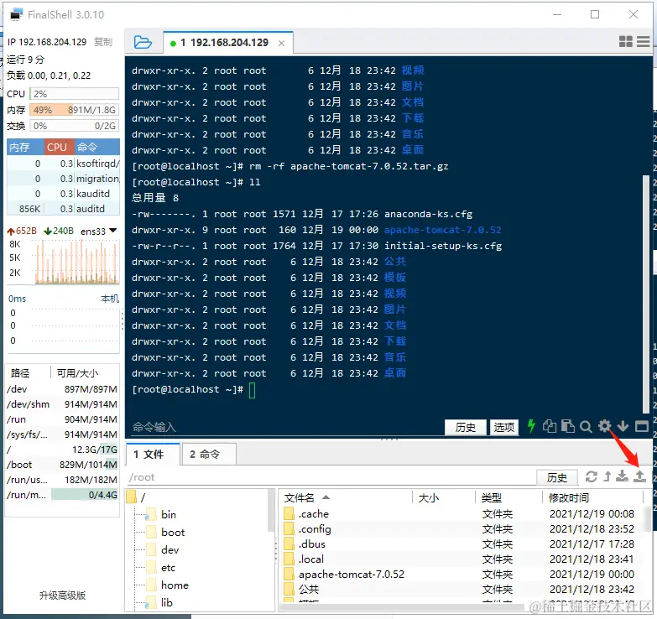
Task: Sort files by 大小 column
Action: point(444,497)
